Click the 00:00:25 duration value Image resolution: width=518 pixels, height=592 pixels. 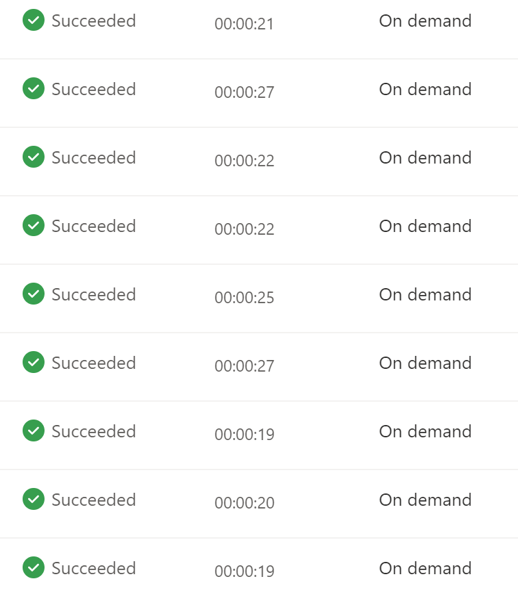[x=245, y=298]
